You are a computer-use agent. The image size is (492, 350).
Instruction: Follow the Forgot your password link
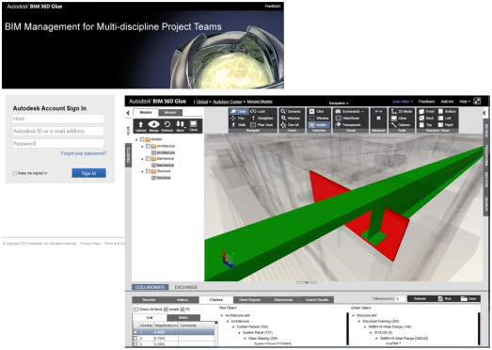tap(84, 153)
